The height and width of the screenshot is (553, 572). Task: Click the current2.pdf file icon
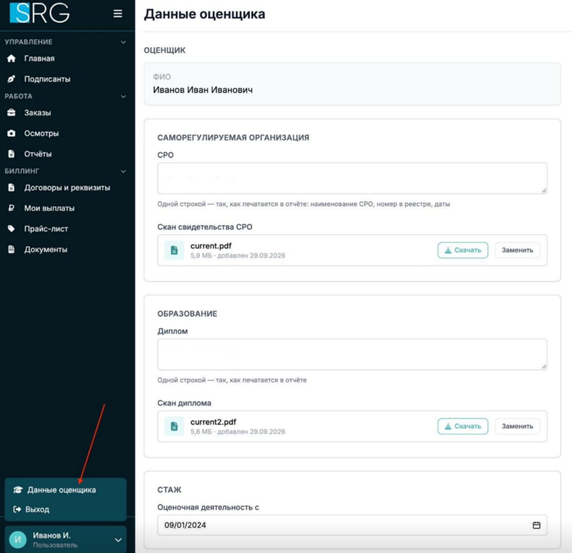pos(174,426)
